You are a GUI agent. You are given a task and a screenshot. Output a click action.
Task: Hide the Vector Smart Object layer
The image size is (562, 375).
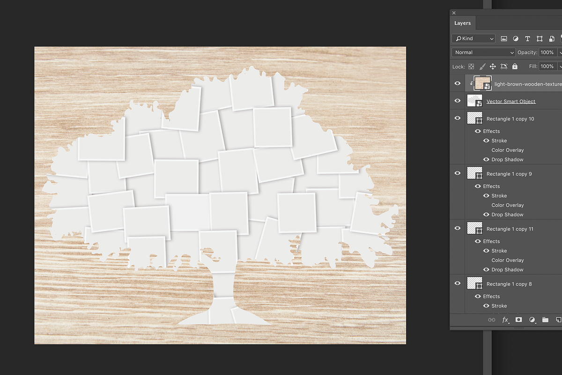tap(458, 101)
